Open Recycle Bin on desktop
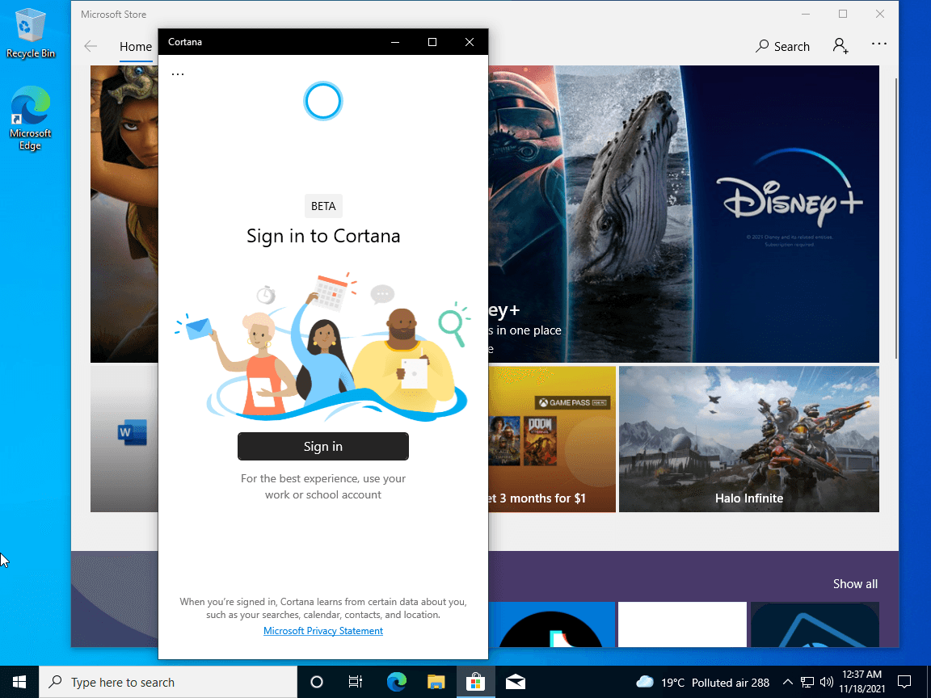931x698 pixels. pyautogui.click(x=30, y=33)
